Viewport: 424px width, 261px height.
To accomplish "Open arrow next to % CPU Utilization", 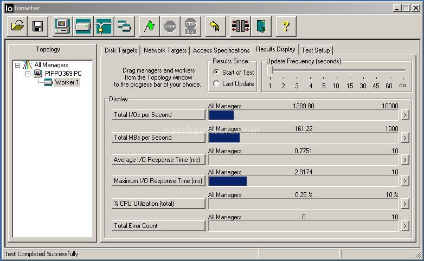I will tap(405, 204).
